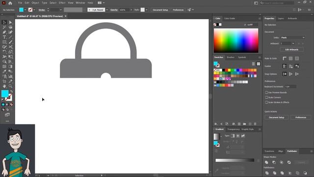Select the Direct Selection tool
This screenshot has width=314, height=177.
pyautogui.click(x=10, y=22)
